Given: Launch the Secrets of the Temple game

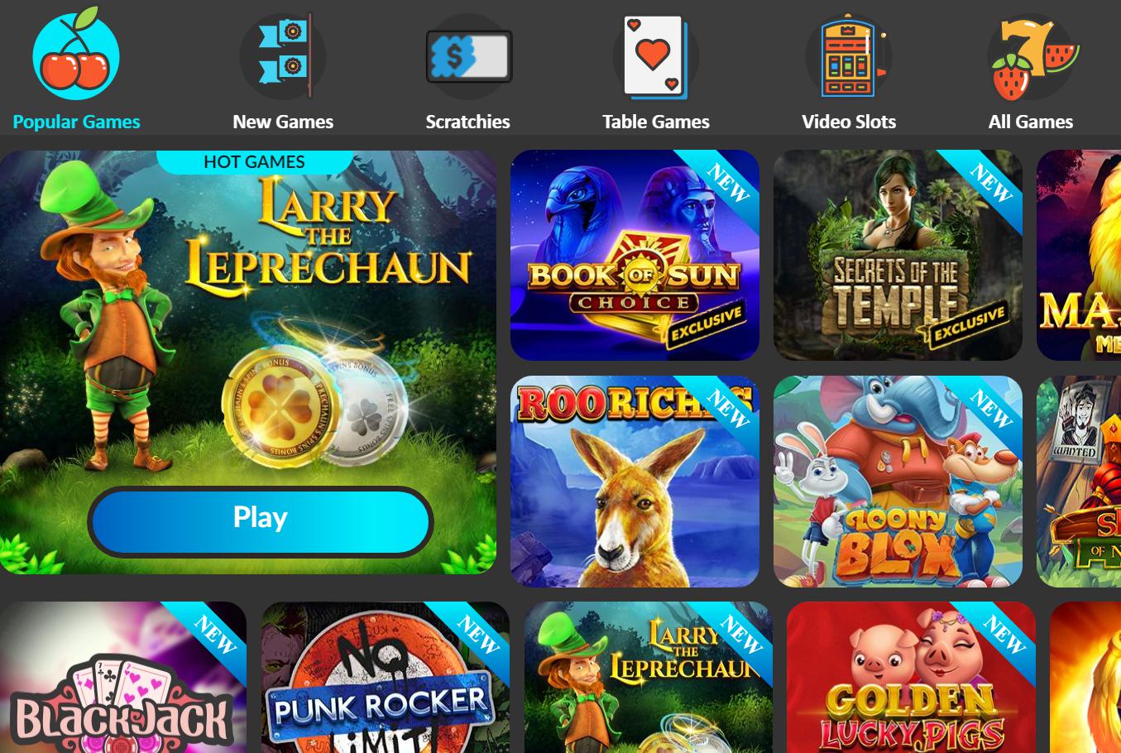Looking at the screenshot, I should [x=898, y=255].
